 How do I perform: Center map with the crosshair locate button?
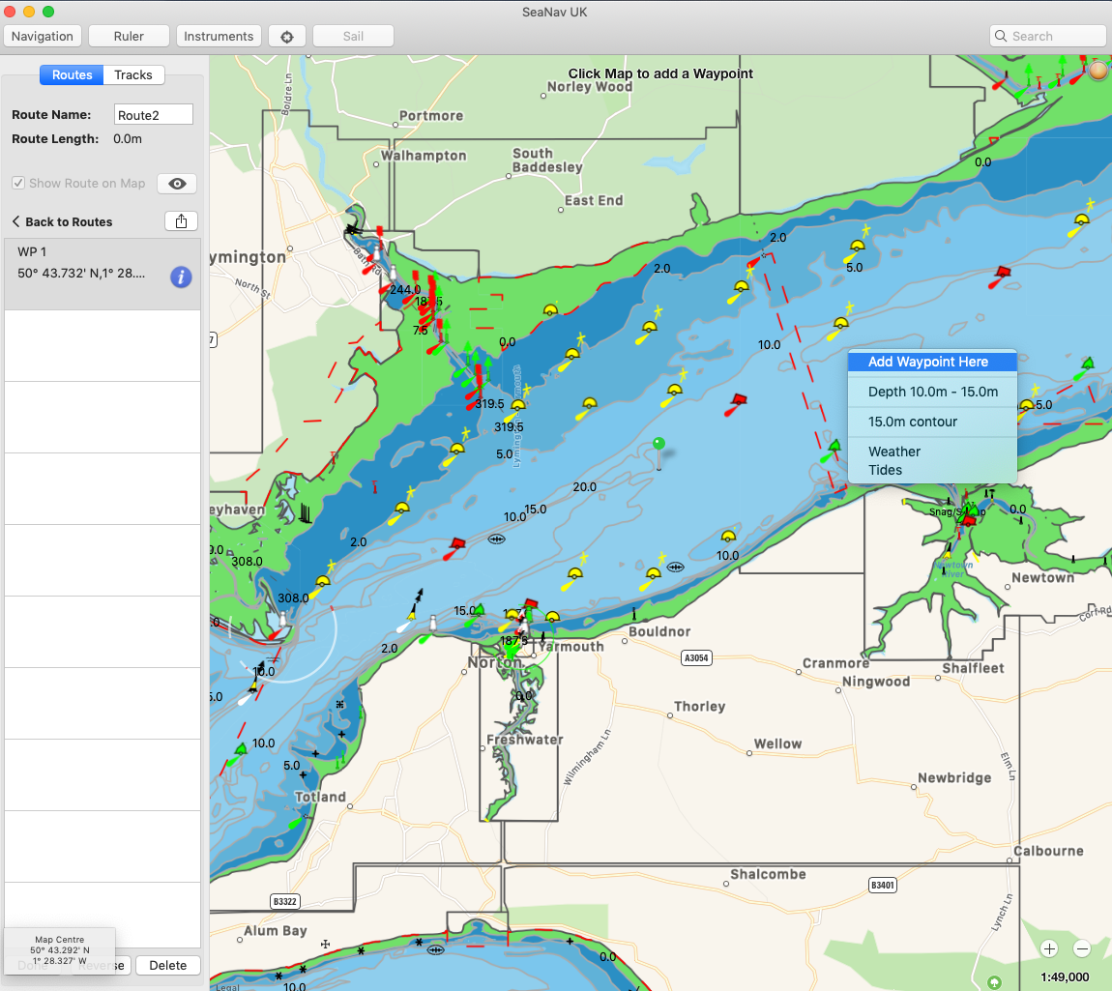click(286, 36)
